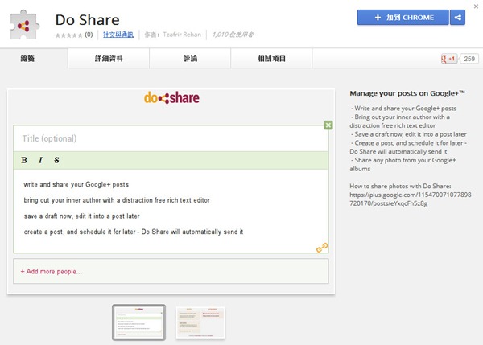Open the 社交與通訊 category link
483x345 pixels.
pos(118,35)
